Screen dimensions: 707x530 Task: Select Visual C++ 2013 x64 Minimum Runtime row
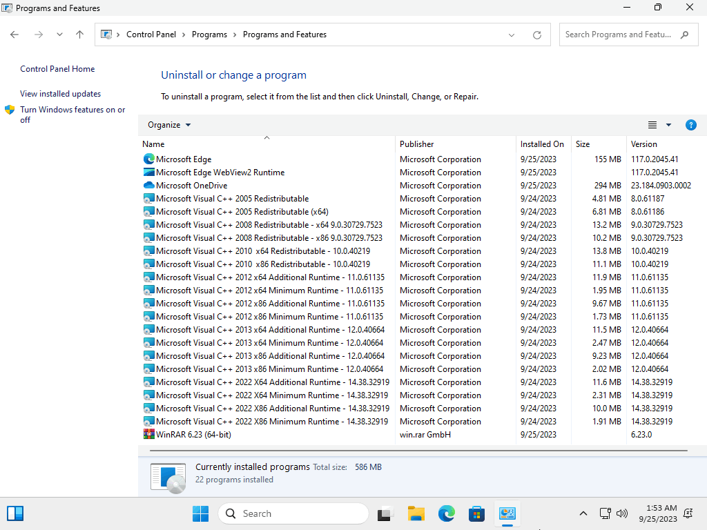click(x=422, y=342)
